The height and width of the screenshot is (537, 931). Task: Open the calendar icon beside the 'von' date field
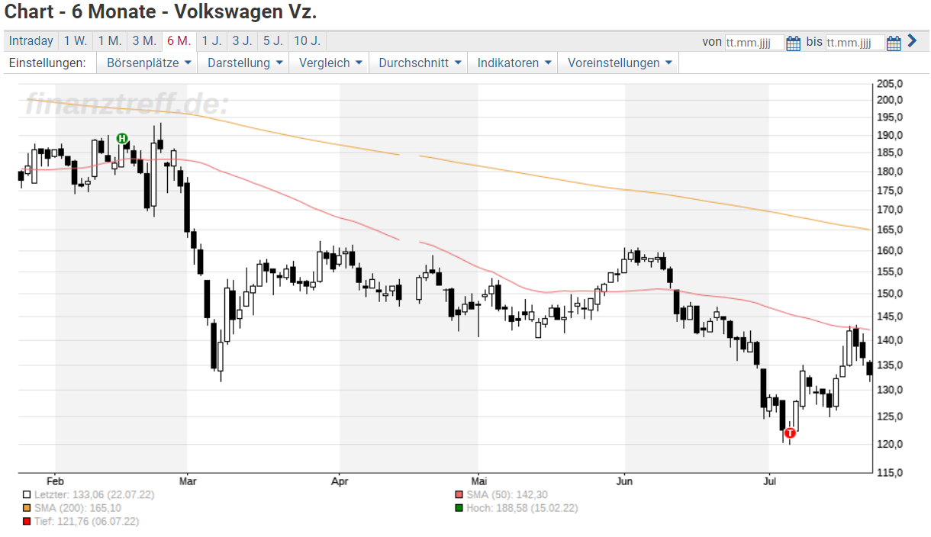point(794,43)
